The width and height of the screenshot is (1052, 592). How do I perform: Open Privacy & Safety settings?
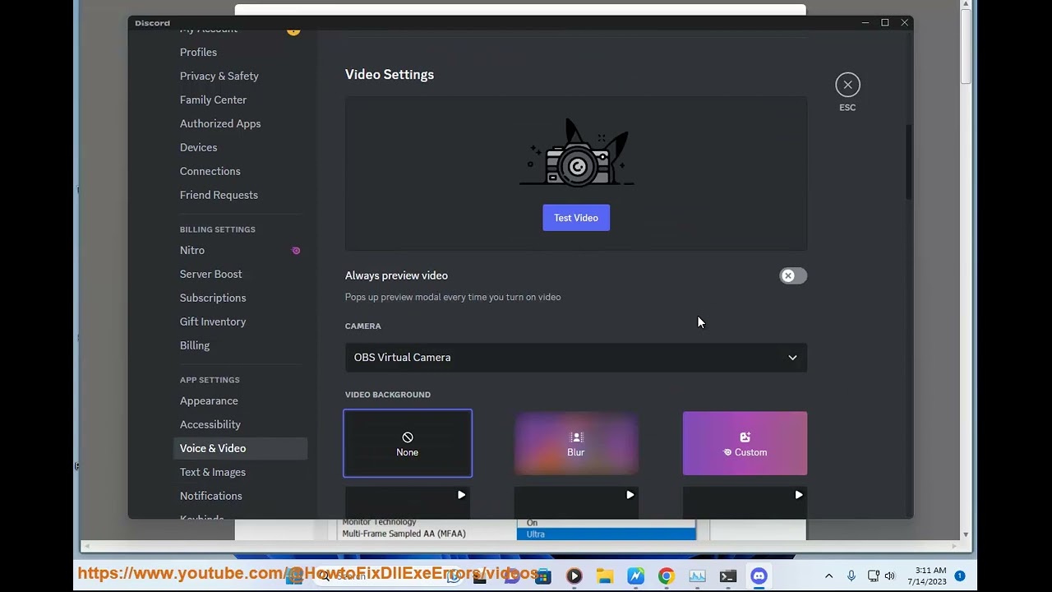tap(219, 76)
